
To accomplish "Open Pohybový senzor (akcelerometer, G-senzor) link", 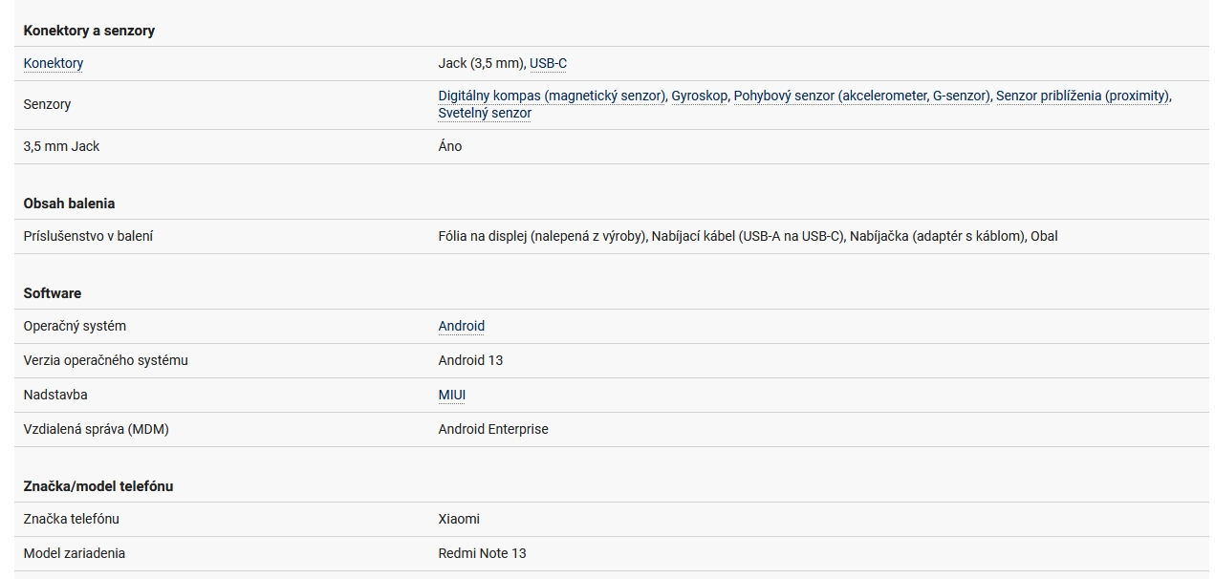I will (x=861, y=96).
